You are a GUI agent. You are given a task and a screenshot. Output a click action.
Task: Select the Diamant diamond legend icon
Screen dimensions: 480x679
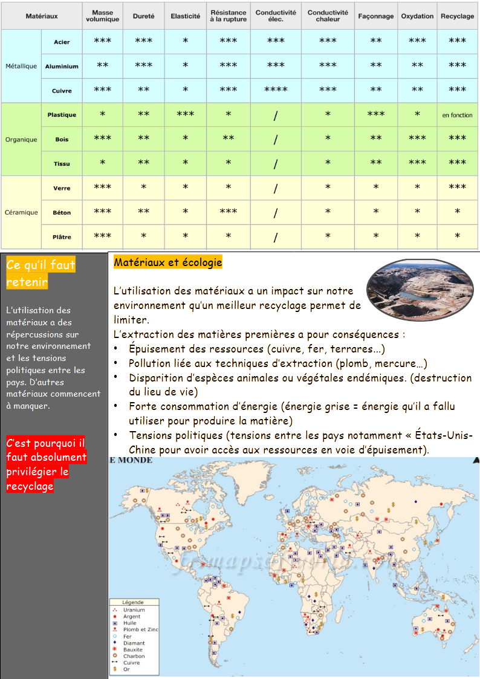click(x=115, y=643)
